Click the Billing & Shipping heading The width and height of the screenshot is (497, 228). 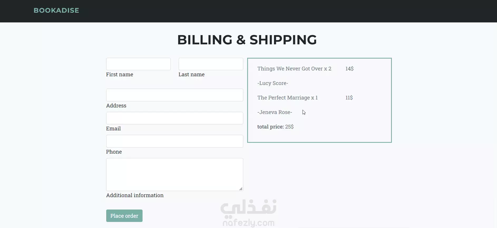[x=247, y=40]
